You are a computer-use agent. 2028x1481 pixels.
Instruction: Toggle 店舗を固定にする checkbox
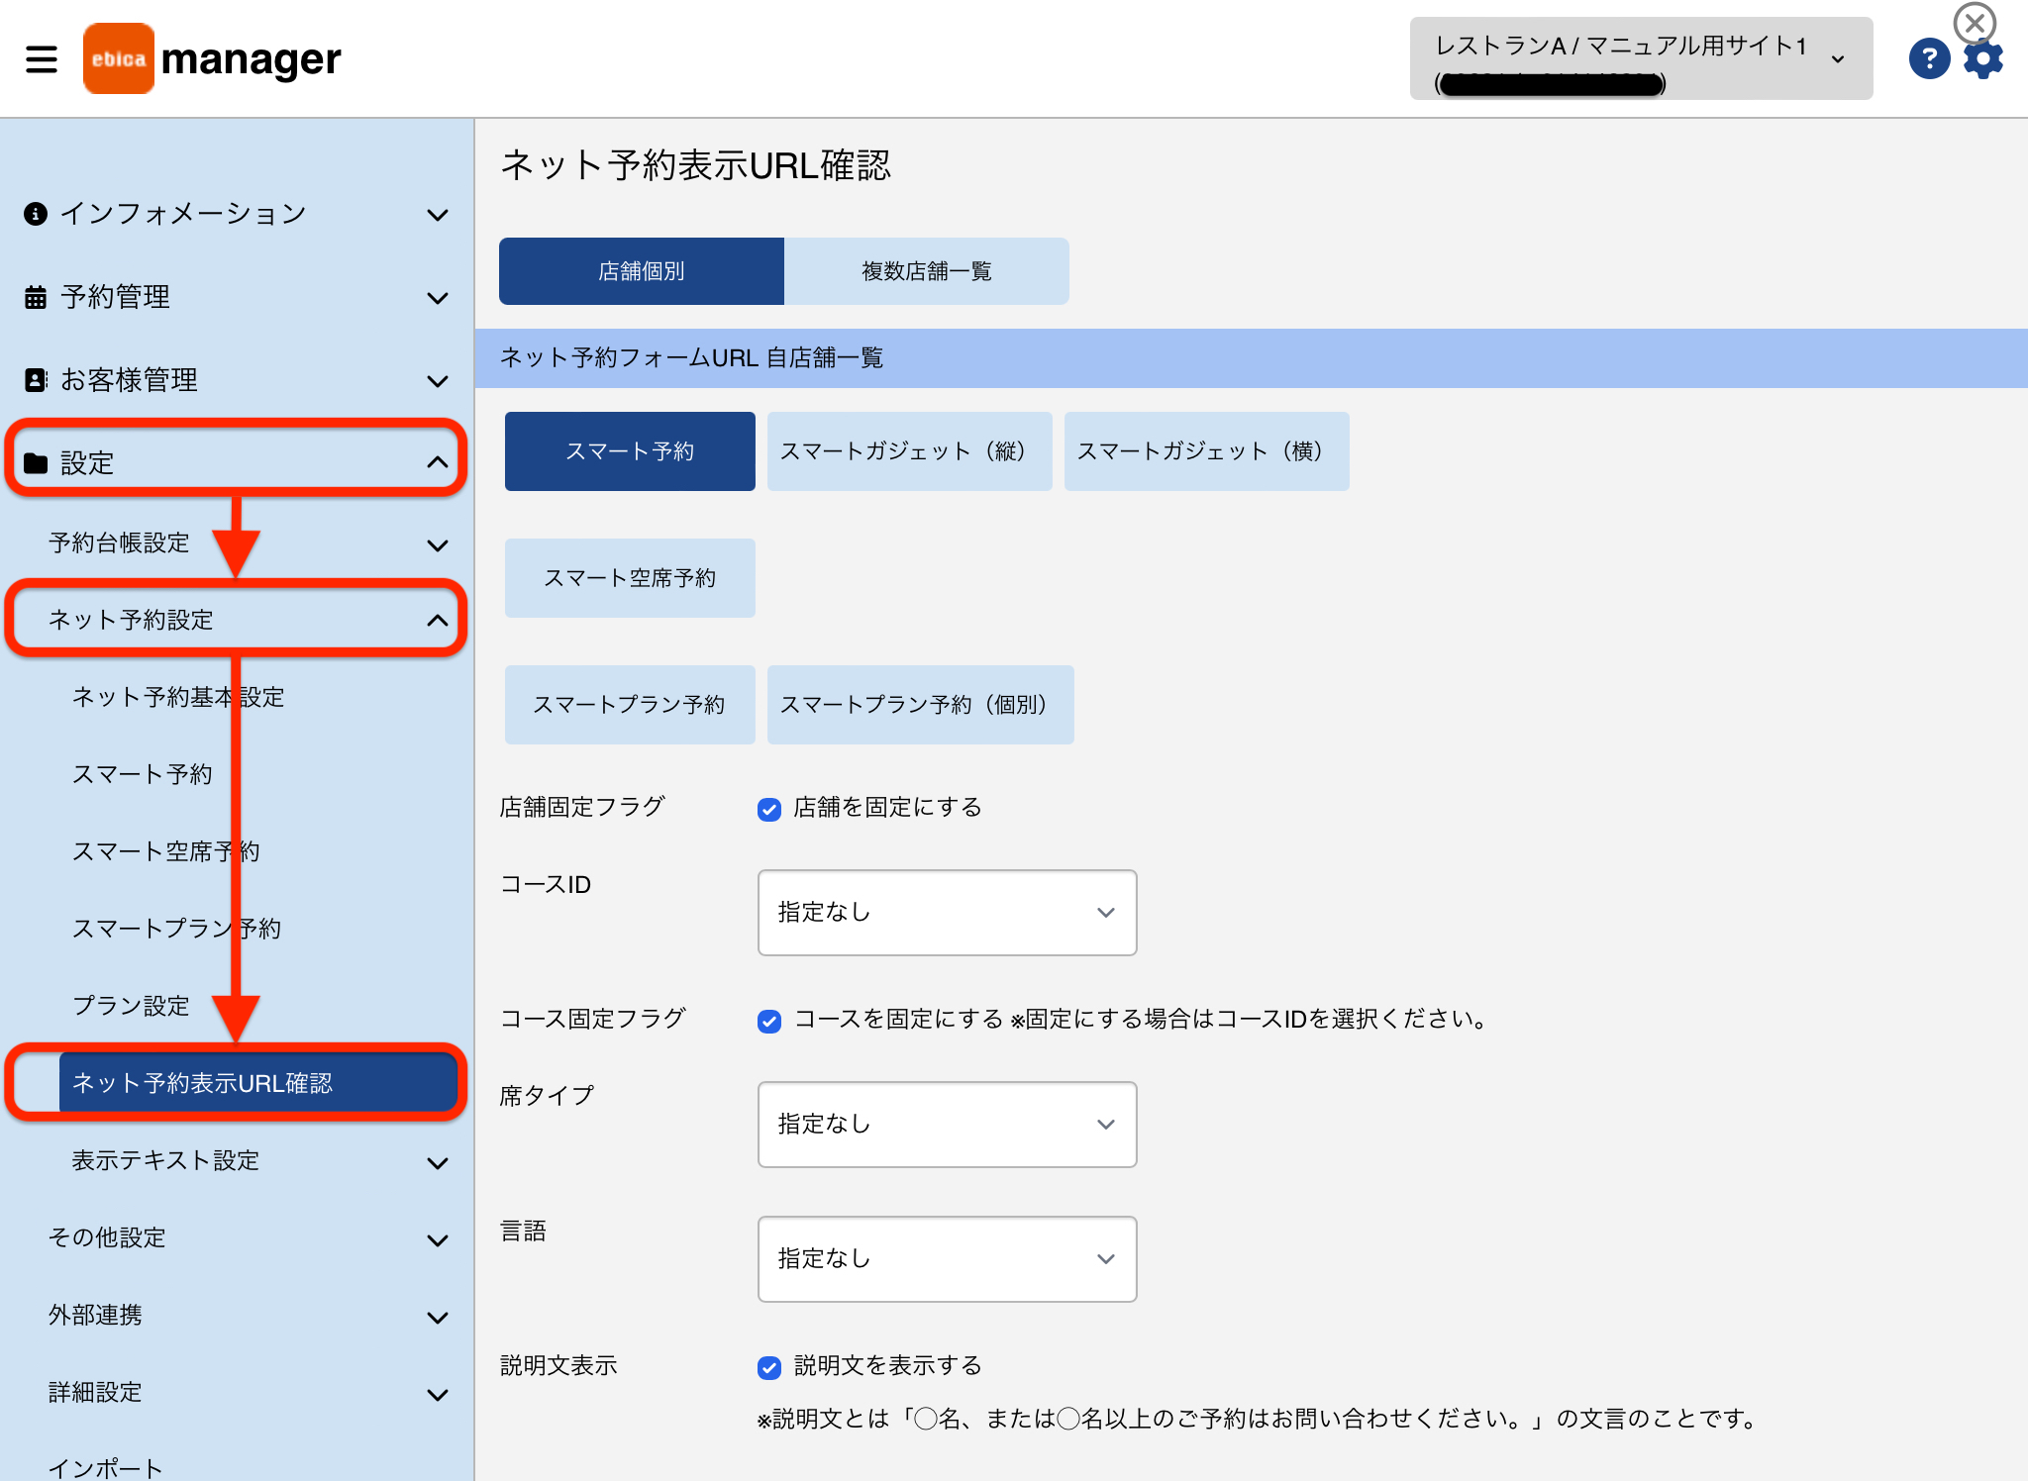coord(769,809)
